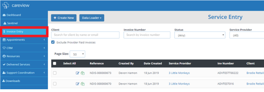Image resolution: width=264 pixels, height=92 pixels.
Task: Expand the Support Coordination menu
Action: tap(24, 72)
